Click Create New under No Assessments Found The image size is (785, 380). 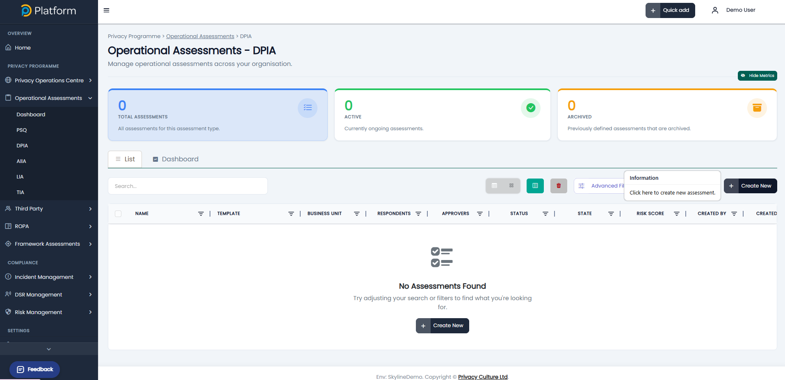click(x=443, y=326)
